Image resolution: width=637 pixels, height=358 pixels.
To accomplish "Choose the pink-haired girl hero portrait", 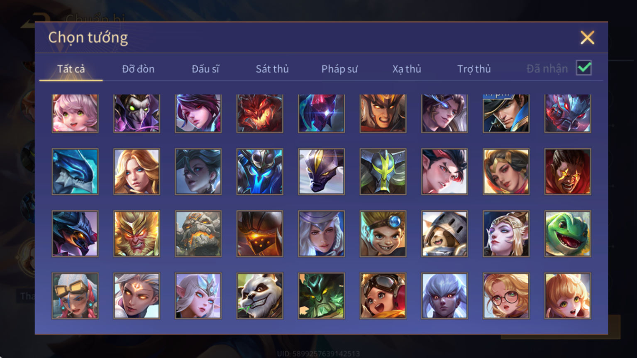I will pyautogui.click(x=75, y=113).
